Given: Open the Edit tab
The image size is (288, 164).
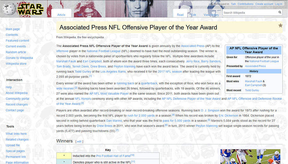Looking at the screenshot, I should tap(194, 15).
